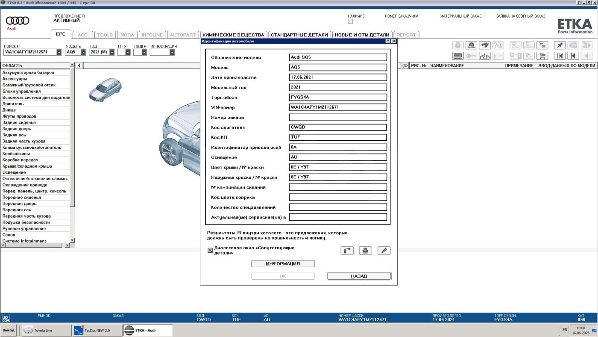Viewport: 598px width, 337px height.
Task: Click the VIN-номер field in dialog
Action: pyautogui.click(x=338, y=107)
